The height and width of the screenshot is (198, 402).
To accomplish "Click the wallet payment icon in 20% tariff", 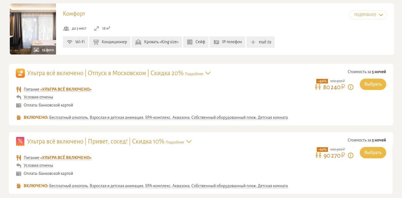I will (19, 105).
